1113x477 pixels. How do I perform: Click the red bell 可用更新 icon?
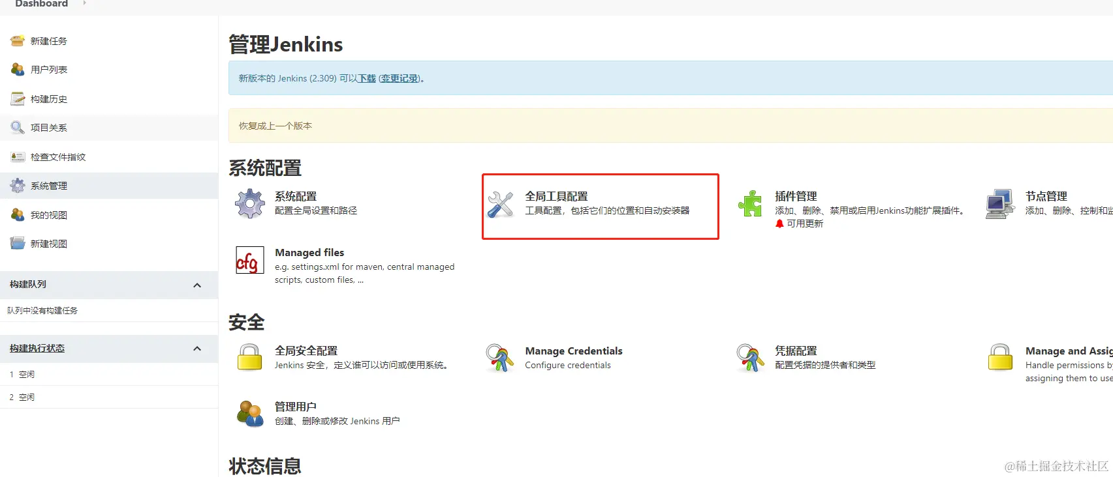(x=779, y=224)
